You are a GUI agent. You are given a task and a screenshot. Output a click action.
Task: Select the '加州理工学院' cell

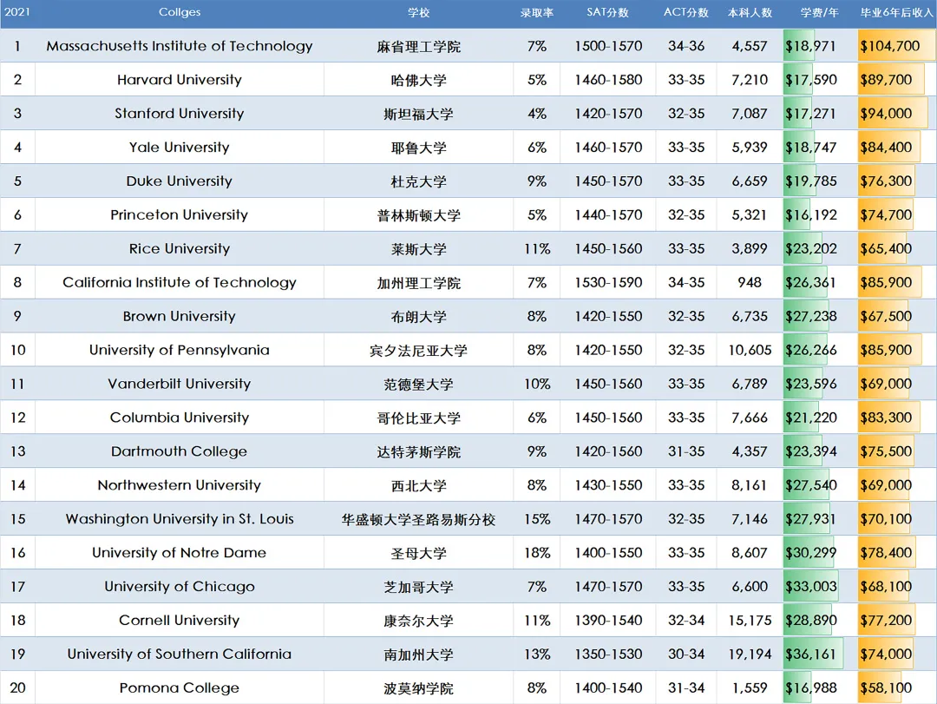pos(418,283)
